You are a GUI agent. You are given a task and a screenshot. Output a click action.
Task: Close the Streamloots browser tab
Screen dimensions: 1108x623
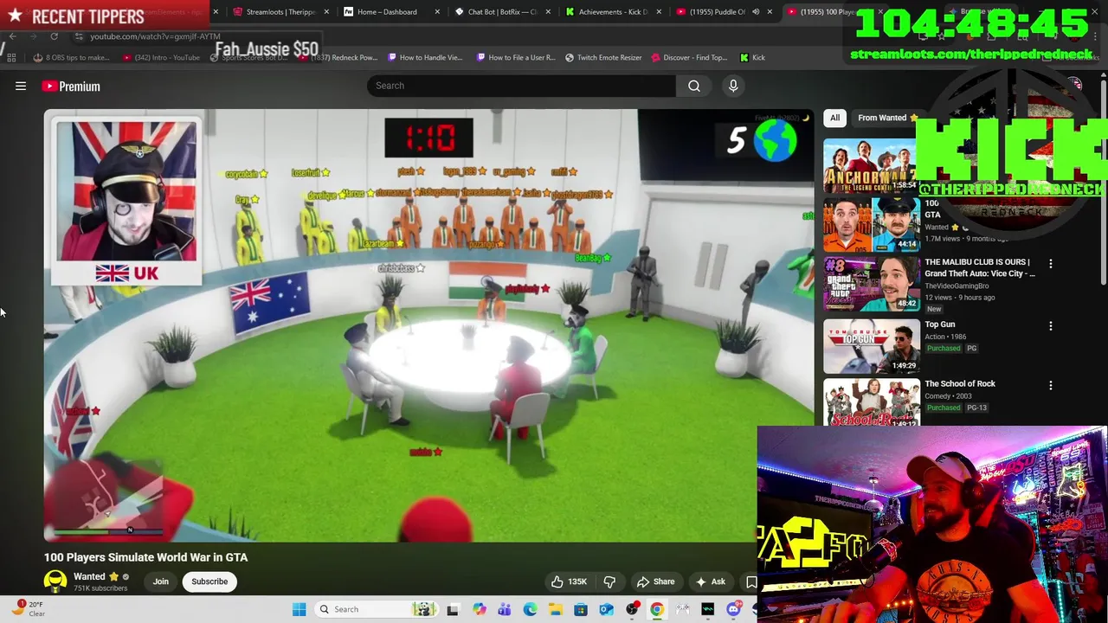tap(326, 12)
